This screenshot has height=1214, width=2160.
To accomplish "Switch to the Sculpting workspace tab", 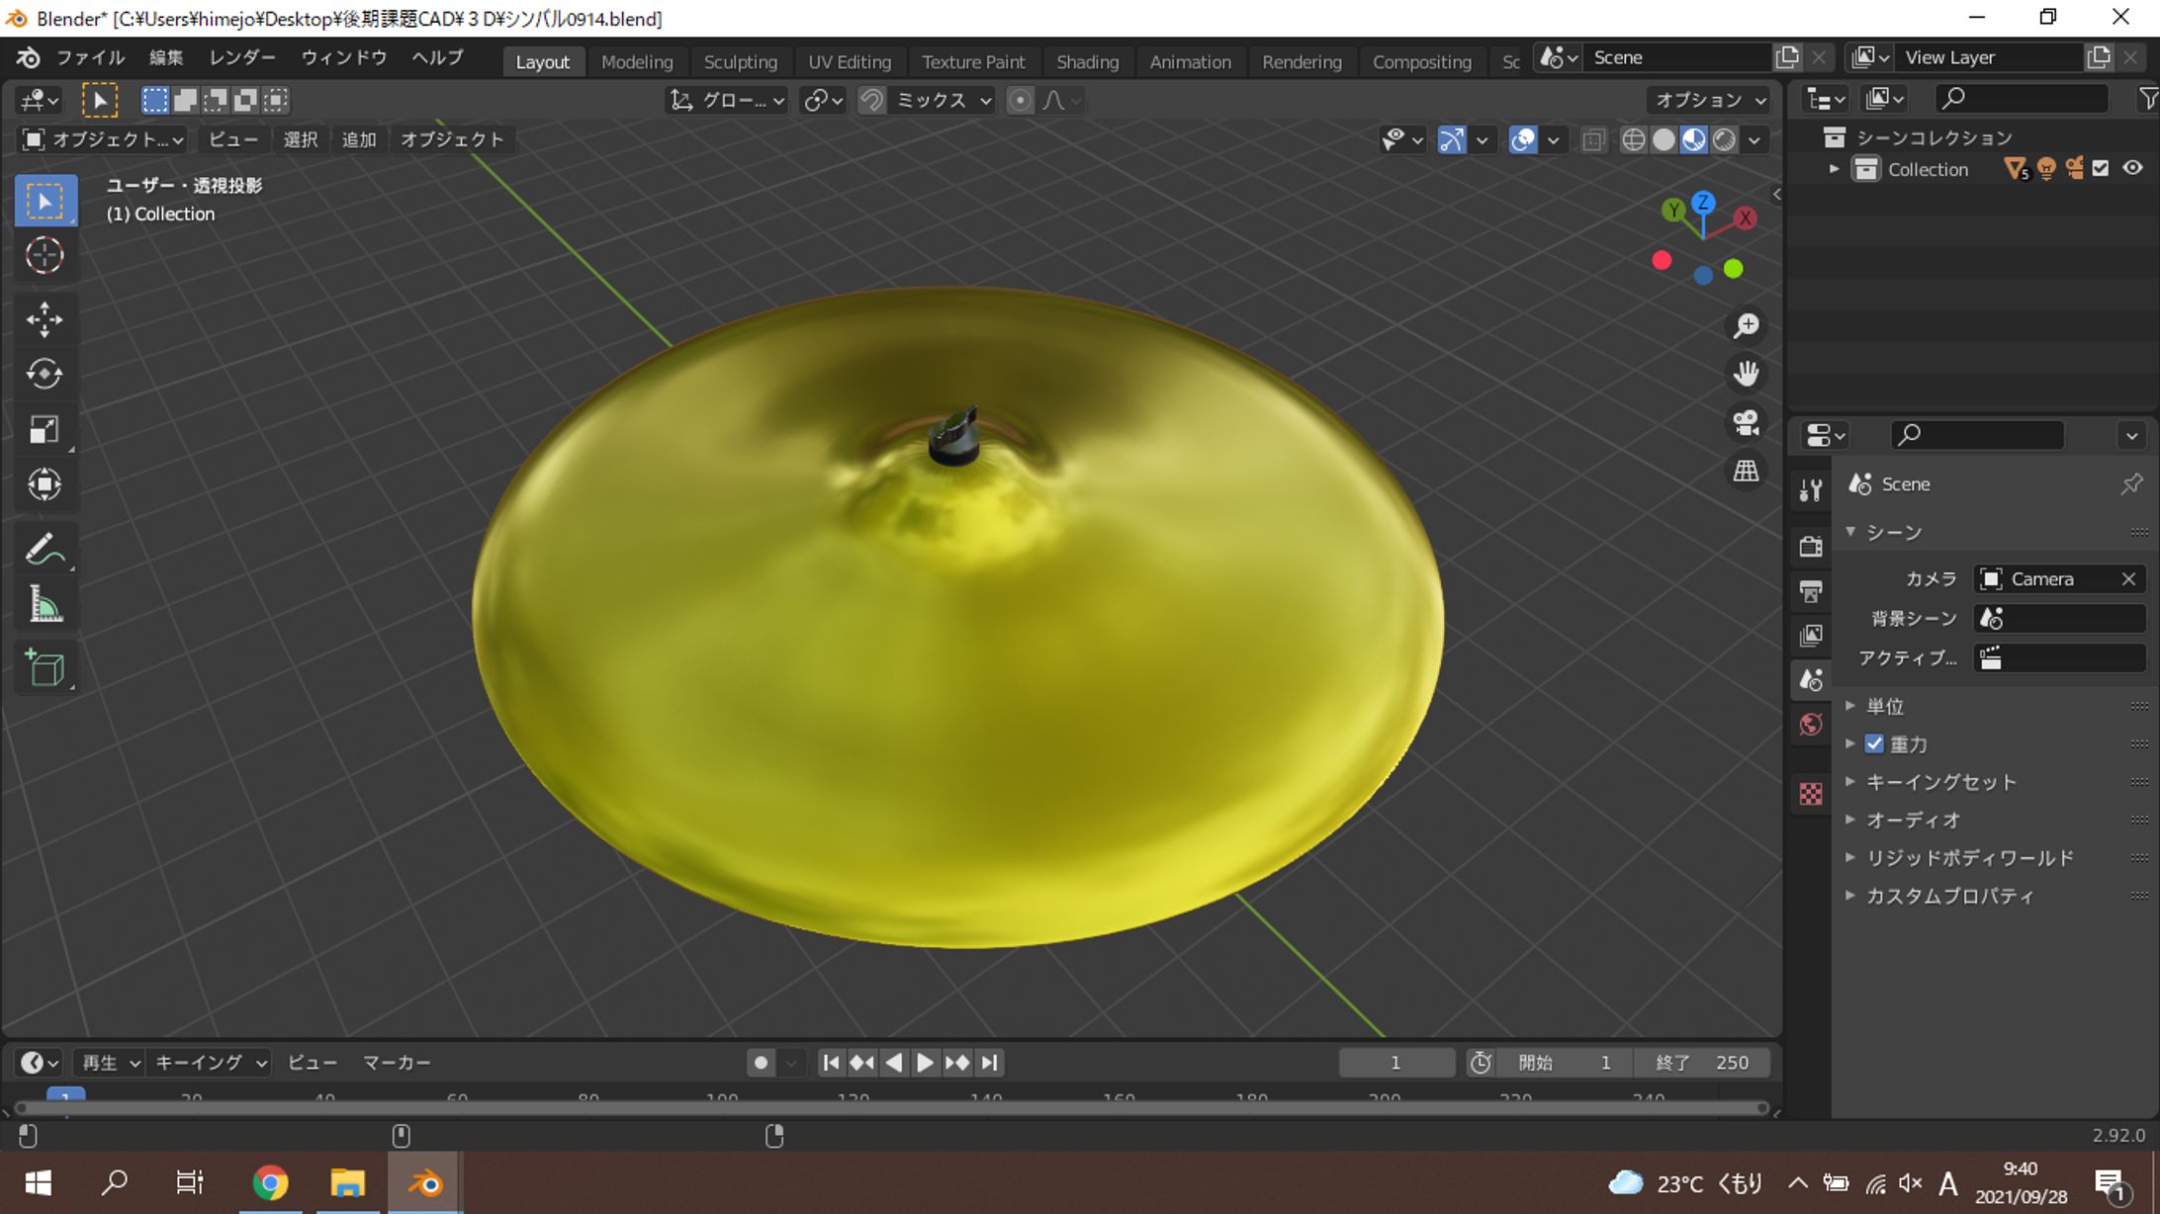I will [740, 61].
